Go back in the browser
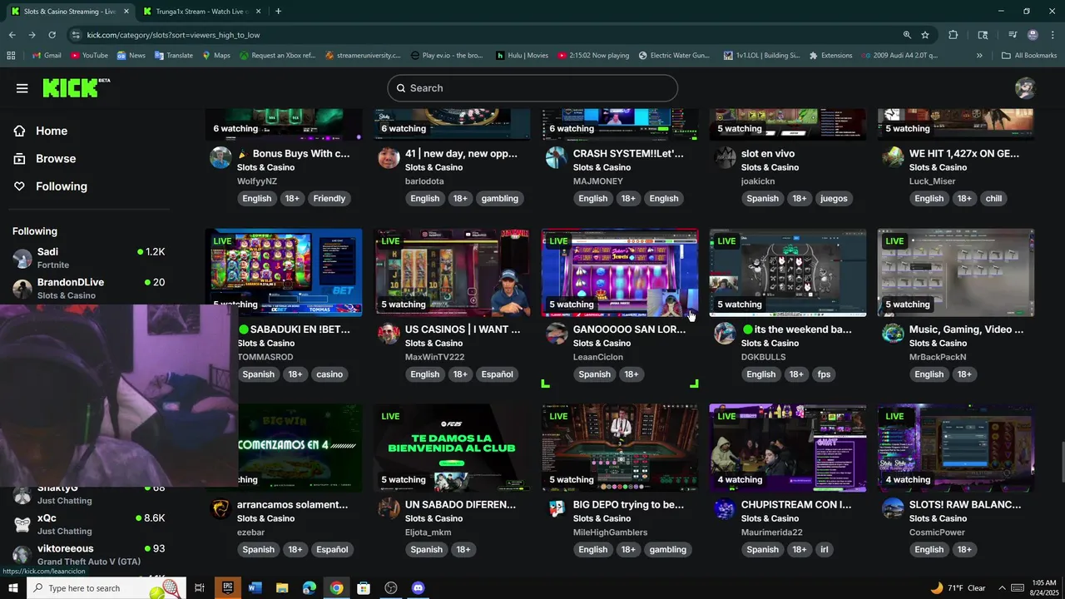Image resolution: width=1065 pixels, height=599 pixels. click(x=12, y=35)
